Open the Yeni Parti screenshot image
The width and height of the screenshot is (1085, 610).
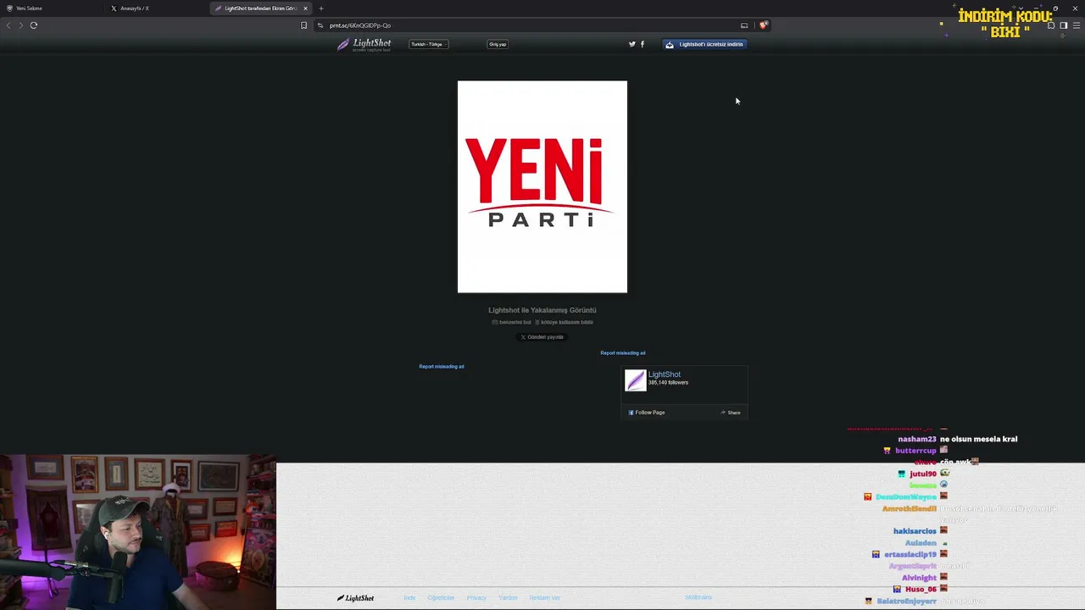coord(542,187)
